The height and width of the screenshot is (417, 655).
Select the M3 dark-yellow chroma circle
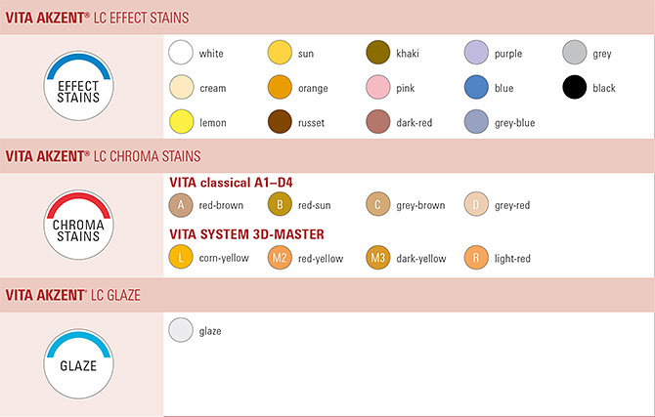tap(378, 258)
